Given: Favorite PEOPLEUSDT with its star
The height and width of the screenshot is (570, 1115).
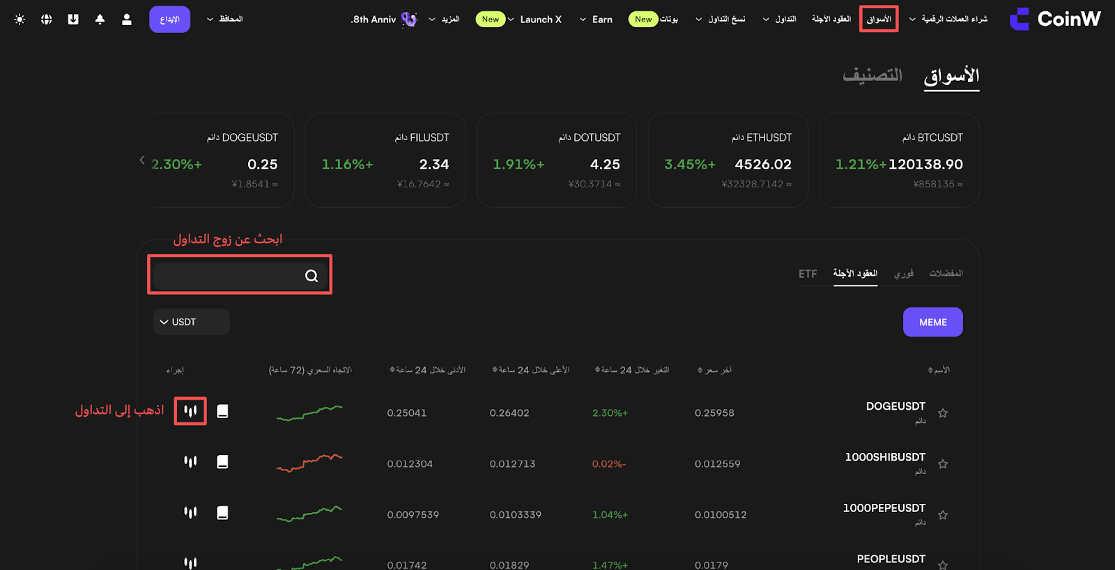Looking at the screenshot, I should [x=943, y=564].
